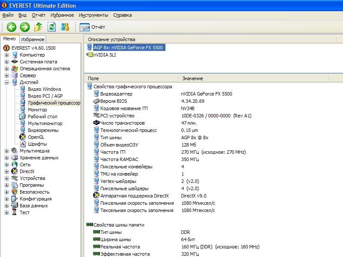
Task: Click the Users toolbar icon
Action: point(65,27)
